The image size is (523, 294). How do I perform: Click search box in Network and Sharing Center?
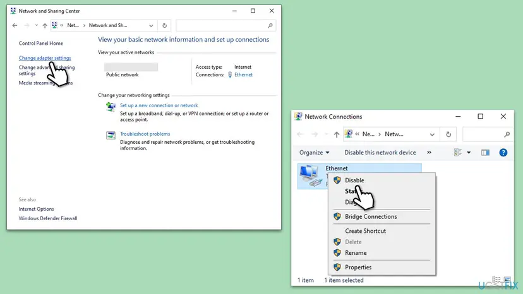click(x=225, y=25)
